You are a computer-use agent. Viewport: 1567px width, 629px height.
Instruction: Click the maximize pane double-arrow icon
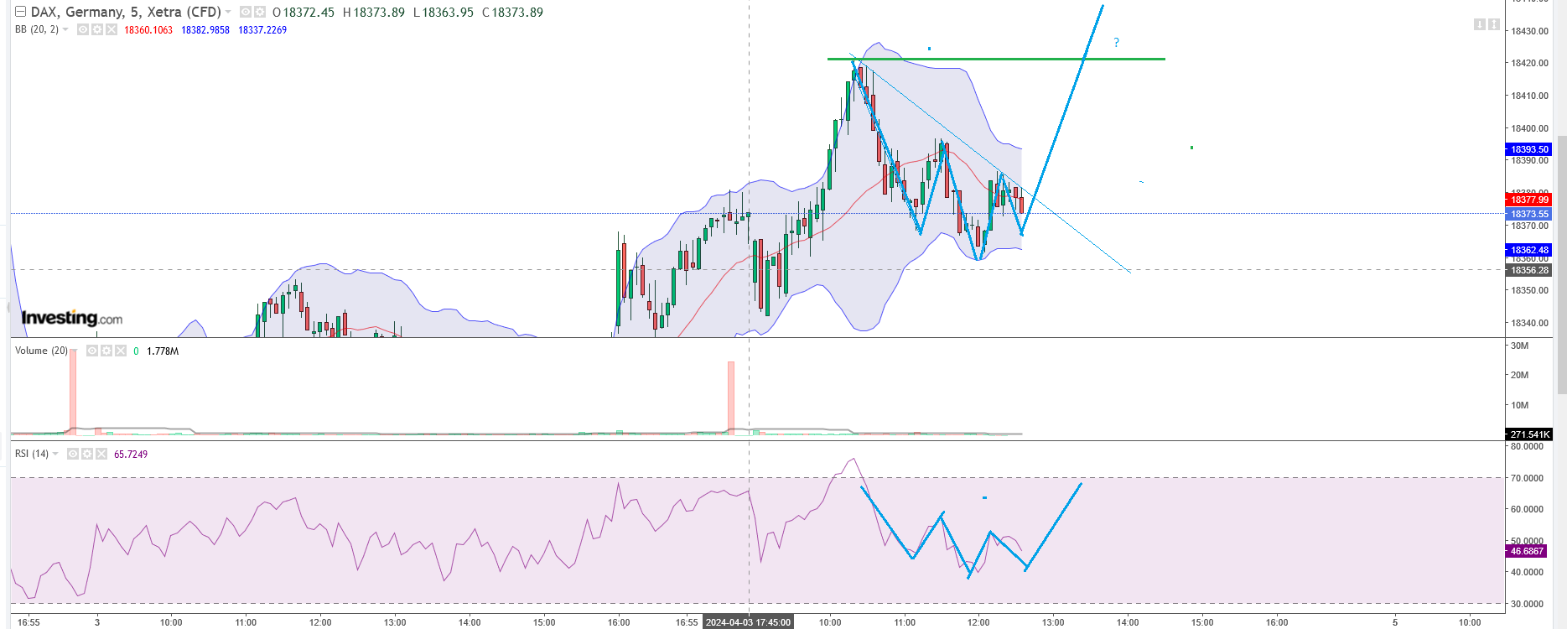tap(1493, 25)
